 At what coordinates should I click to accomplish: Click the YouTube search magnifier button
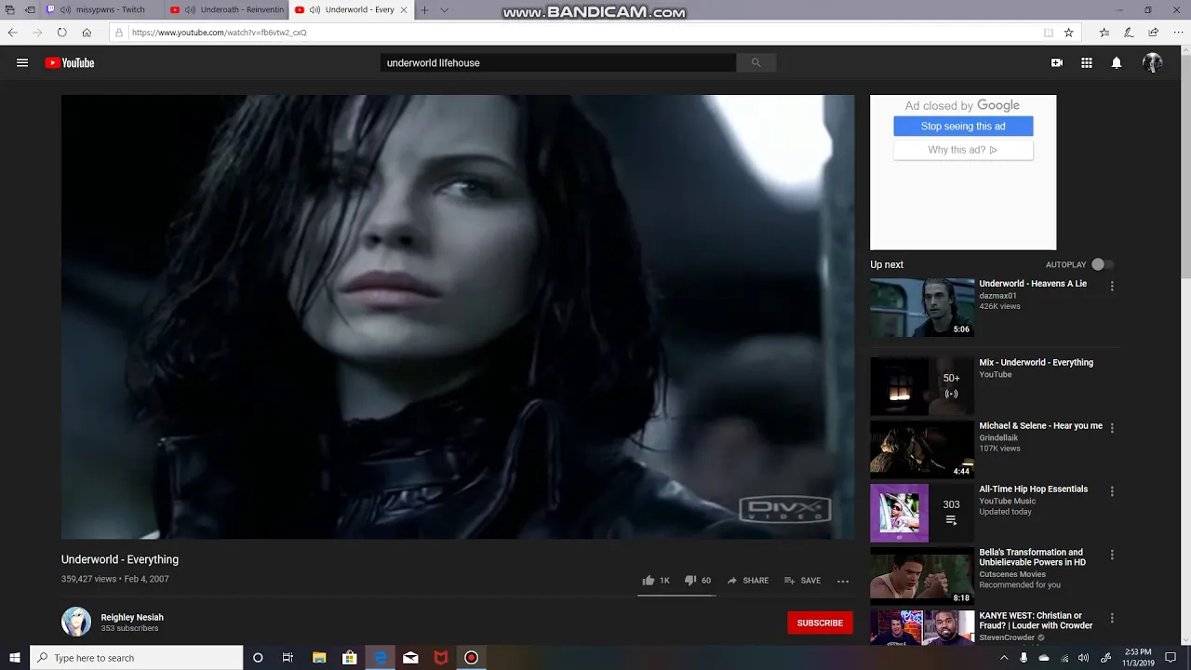pyautogui.click(x=756, y=63)
